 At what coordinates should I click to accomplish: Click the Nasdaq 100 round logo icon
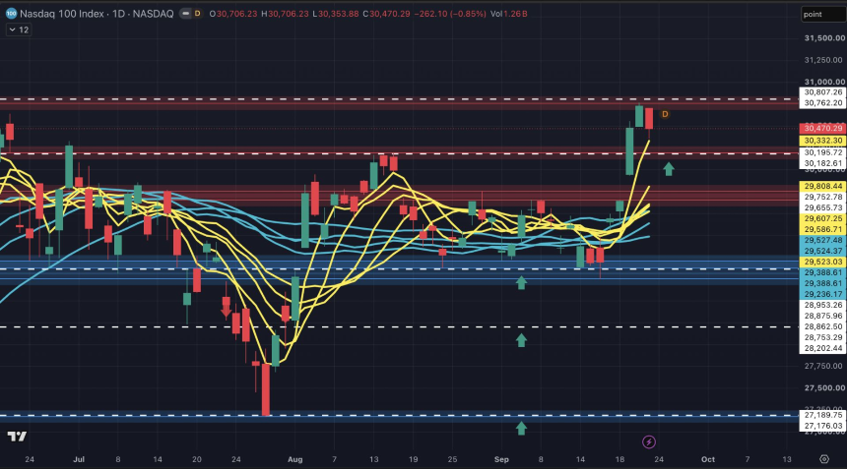pos(11,14)
